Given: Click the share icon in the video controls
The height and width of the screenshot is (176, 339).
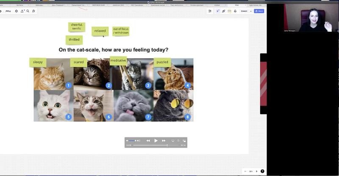Looking at the screenshot, I should [x=178, y=140].
